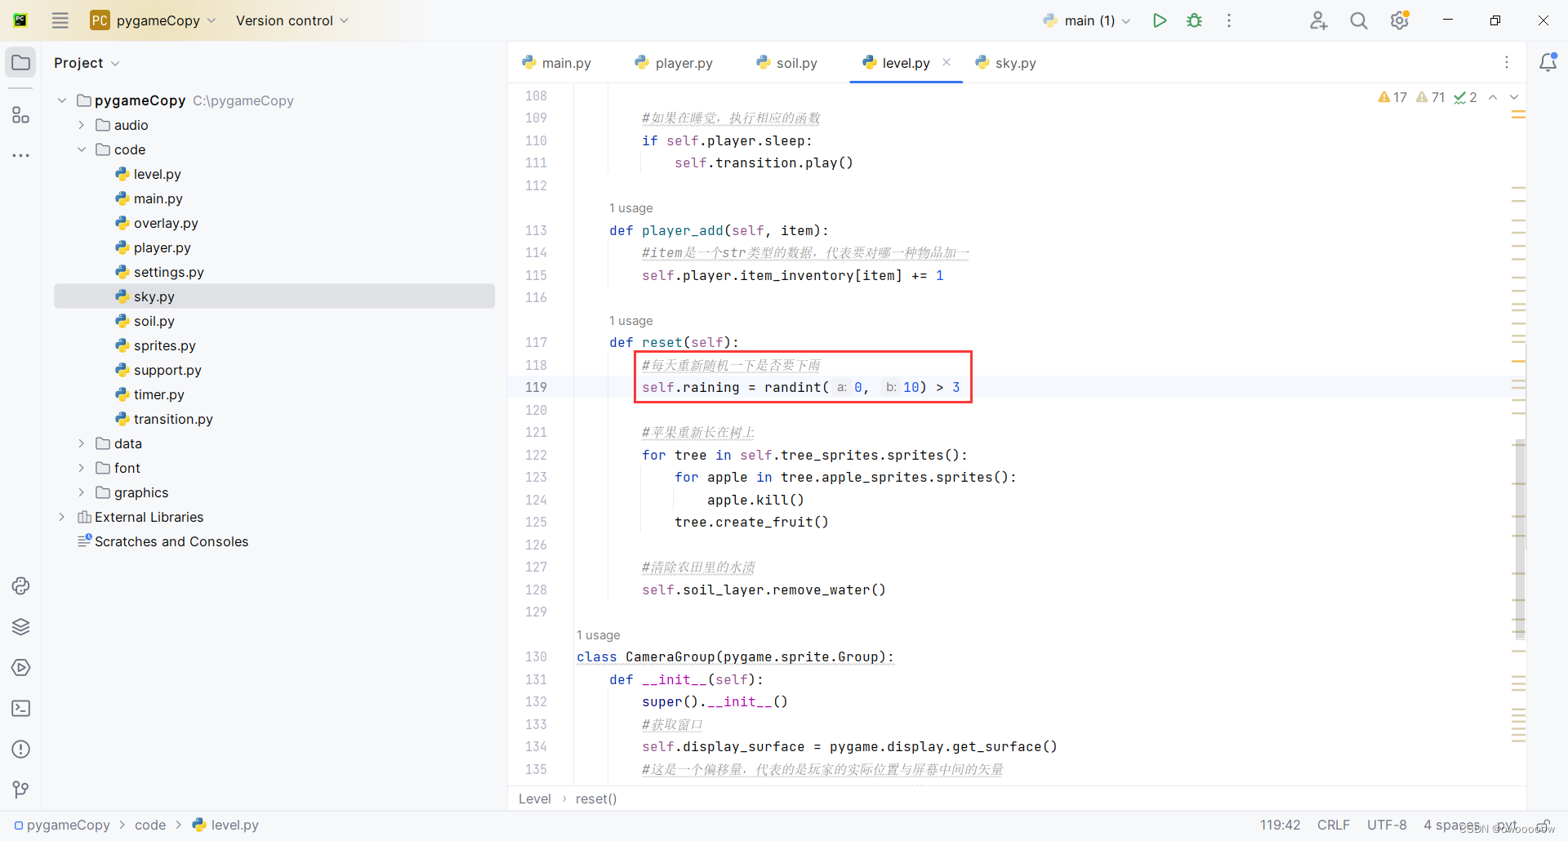1568x841 pixels.
Task: Open line:column 119:42 go-to widget
Action: 1280,825
